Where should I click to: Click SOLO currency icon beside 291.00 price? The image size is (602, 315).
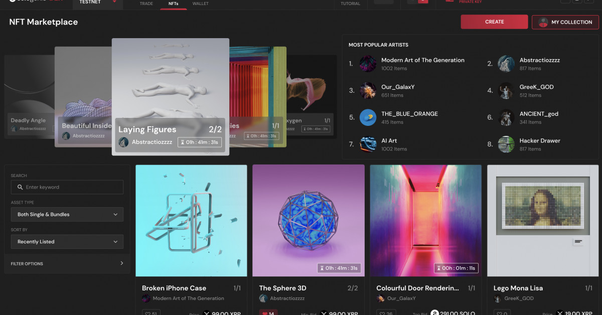point(434,313)
